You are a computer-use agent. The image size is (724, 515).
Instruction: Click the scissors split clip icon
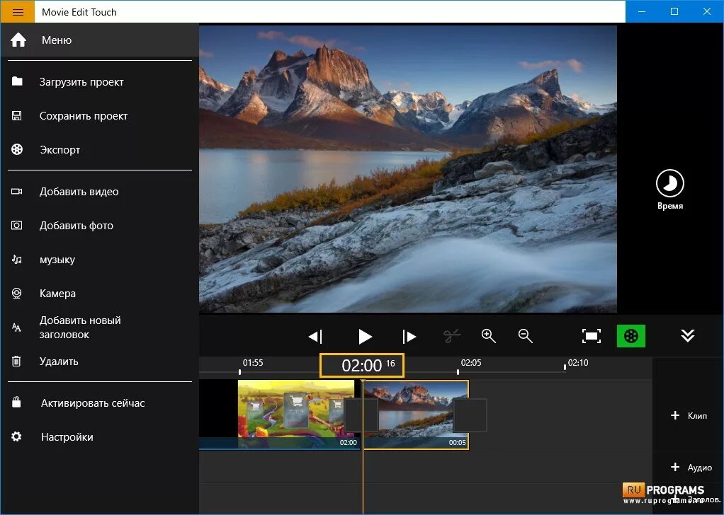[x=451, y=336]
